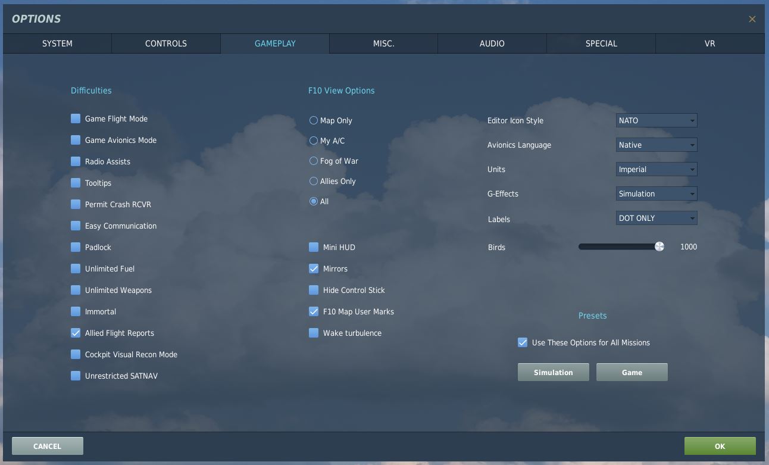Uncheck Allied Flight Reports
The image size is (769, 465).
point(76,333)
